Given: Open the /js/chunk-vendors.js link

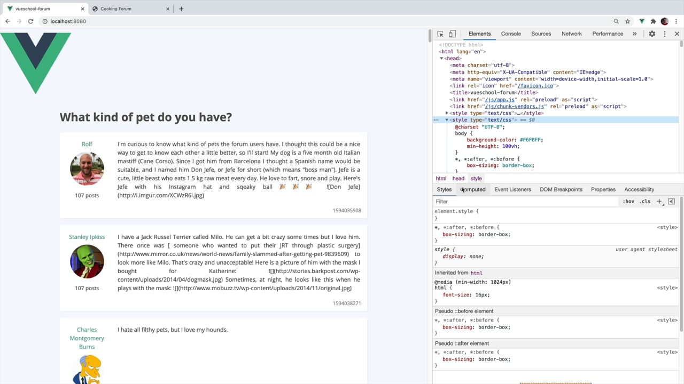Looking at the screenshot, I should point(514,107).
